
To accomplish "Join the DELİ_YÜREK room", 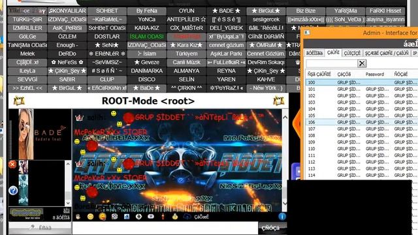I will (x=227, y=28).
